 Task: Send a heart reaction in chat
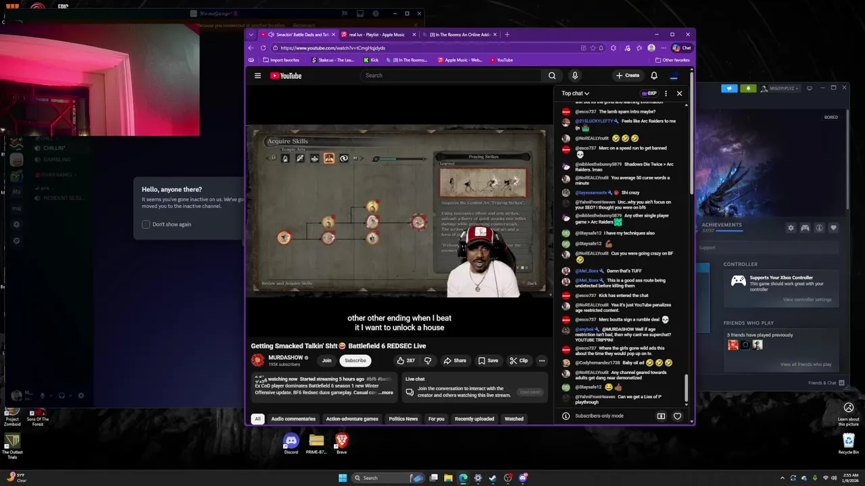point(677,416)
